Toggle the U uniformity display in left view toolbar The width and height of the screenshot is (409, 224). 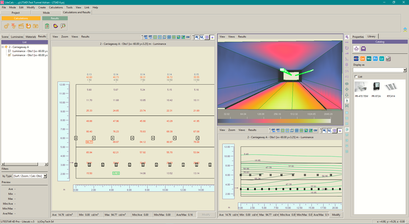coord(202,37)
